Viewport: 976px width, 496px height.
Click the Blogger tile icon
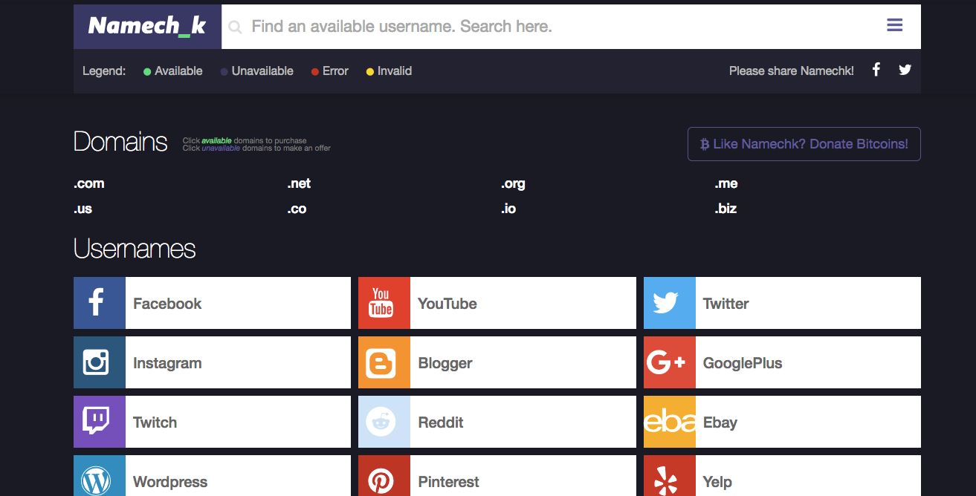click(x=384, y=362)
